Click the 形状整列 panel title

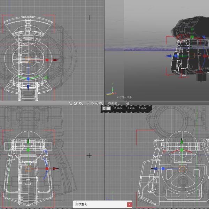tap(81, 204)
